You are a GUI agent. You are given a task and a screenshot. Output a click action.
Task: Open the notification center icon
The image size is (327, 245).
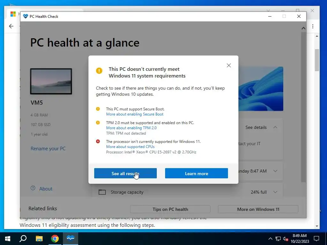[316, 239]
